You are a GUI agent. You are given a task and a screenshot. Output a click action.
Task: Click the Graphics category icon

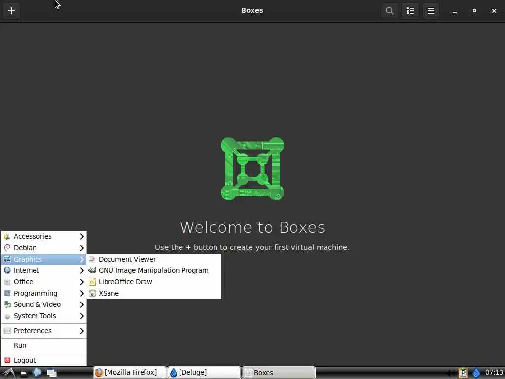click(7, 259)
